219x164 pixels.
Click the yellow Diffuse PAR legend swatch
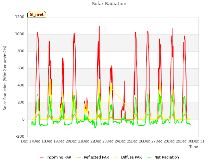pos(116,158)
